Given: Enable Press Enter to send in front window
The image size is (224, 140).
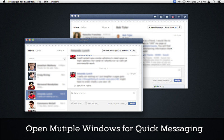Looking at the screenshot, I should 125,104.
